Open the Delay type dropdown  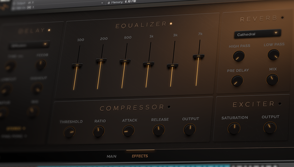[29, 45]
